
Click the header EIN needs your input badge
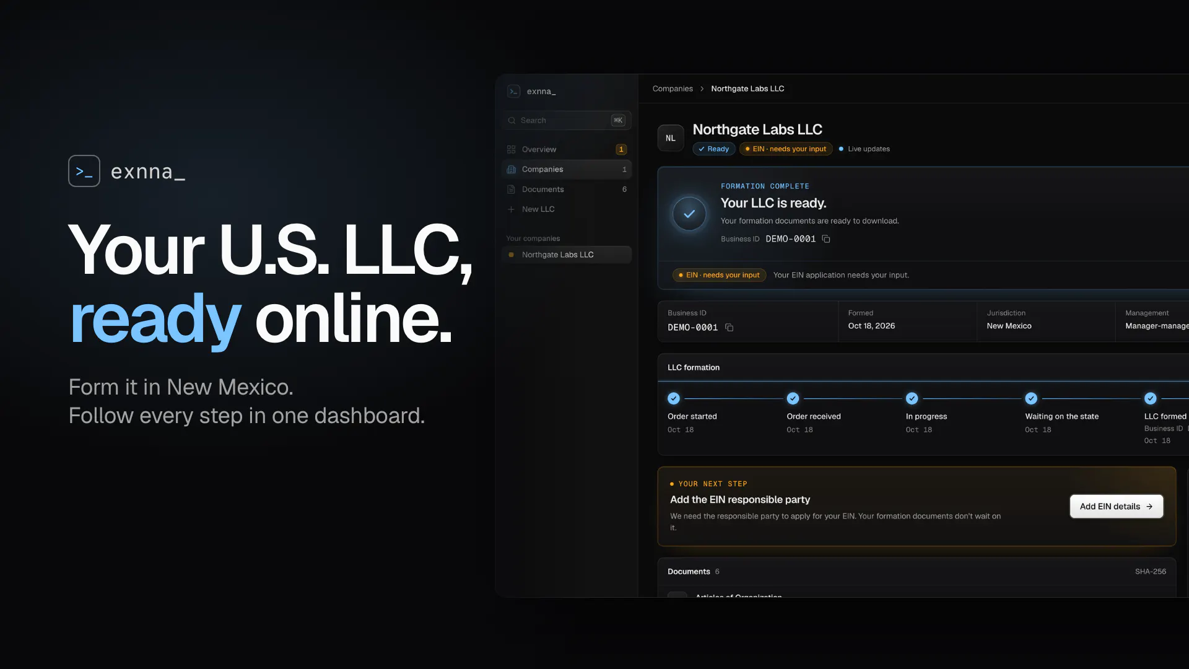pos(786,149)
